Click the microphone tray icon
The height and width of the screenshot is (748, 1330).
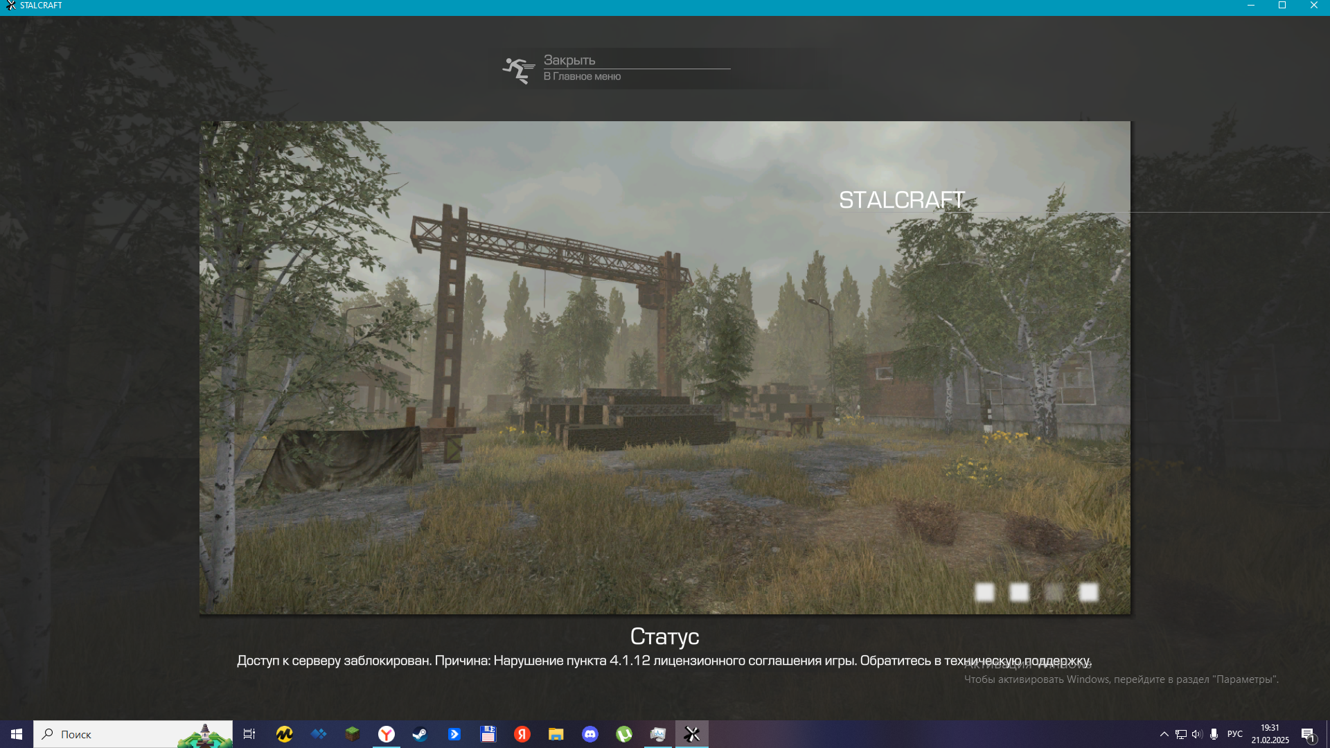[1214, 734]
